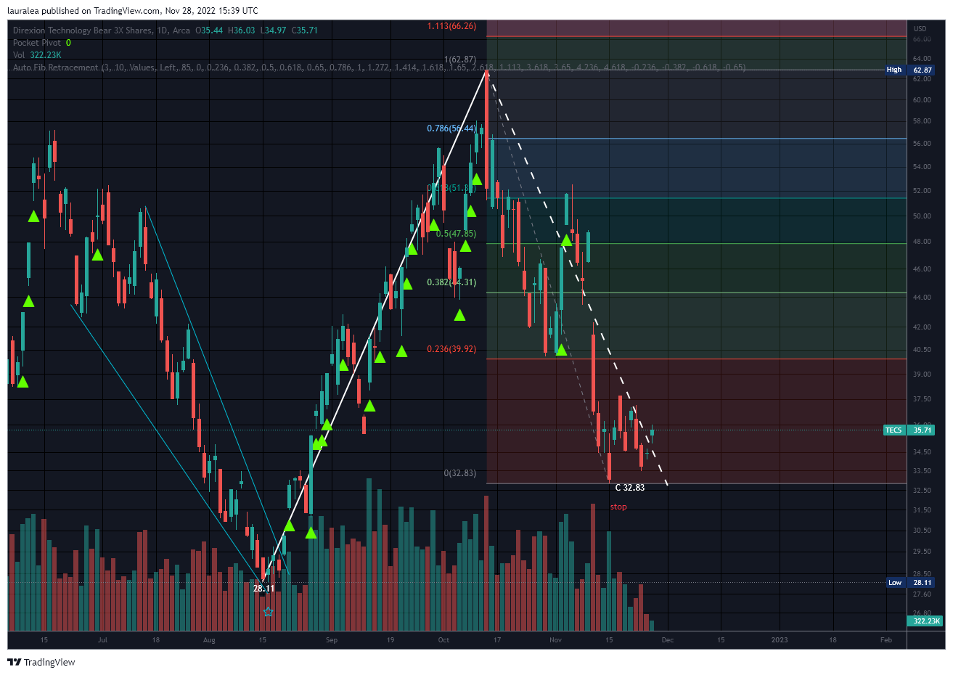Screen dimensions: 953x675
Task: Click the Dec label on the time axis
Action: (668, 640)
